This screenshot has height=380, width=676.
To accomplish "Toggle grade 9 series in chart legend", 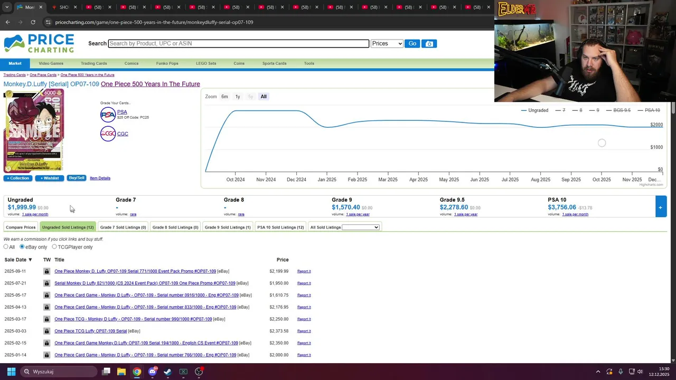I will [594, 110].
